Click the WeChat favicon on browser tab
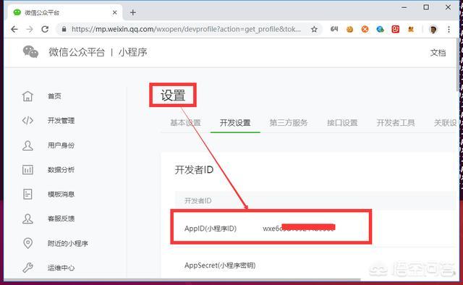This screenshot has width=463, height=285. (x=17, y=12)
